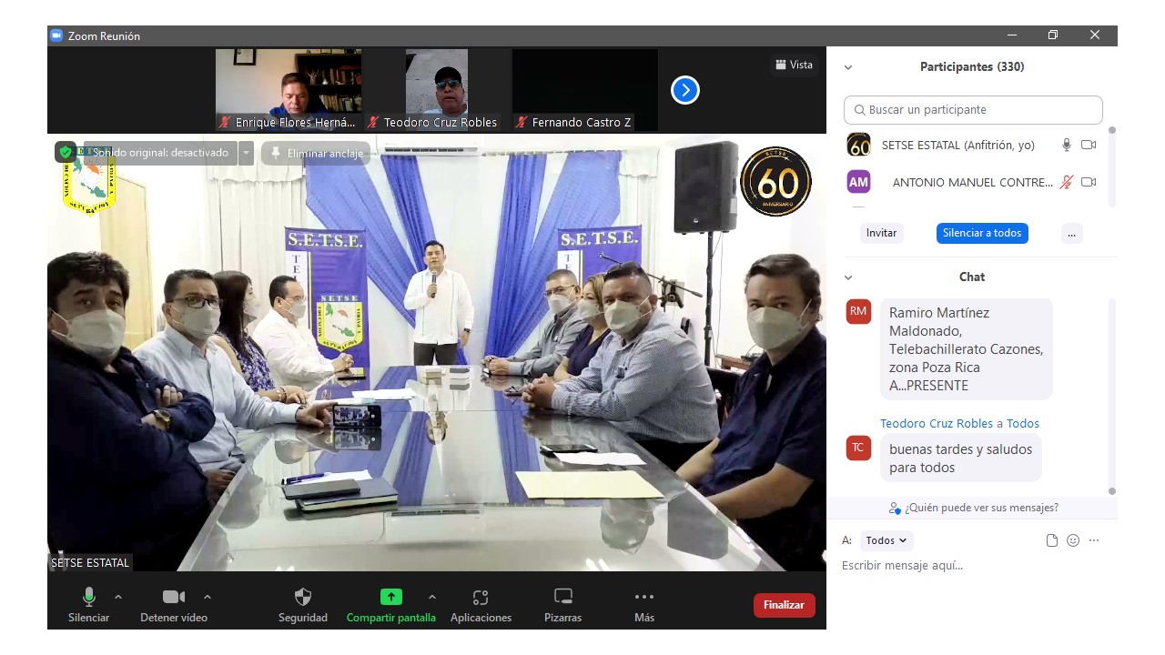
Task: Open ¿Quién puede ver sus mensajes? link
Action: click(981, 508)
